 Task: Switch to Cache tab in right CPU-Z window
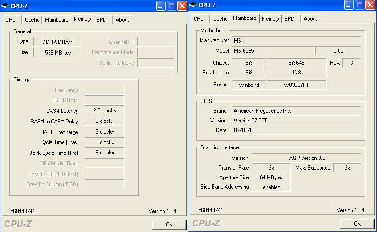coord(220,18)
